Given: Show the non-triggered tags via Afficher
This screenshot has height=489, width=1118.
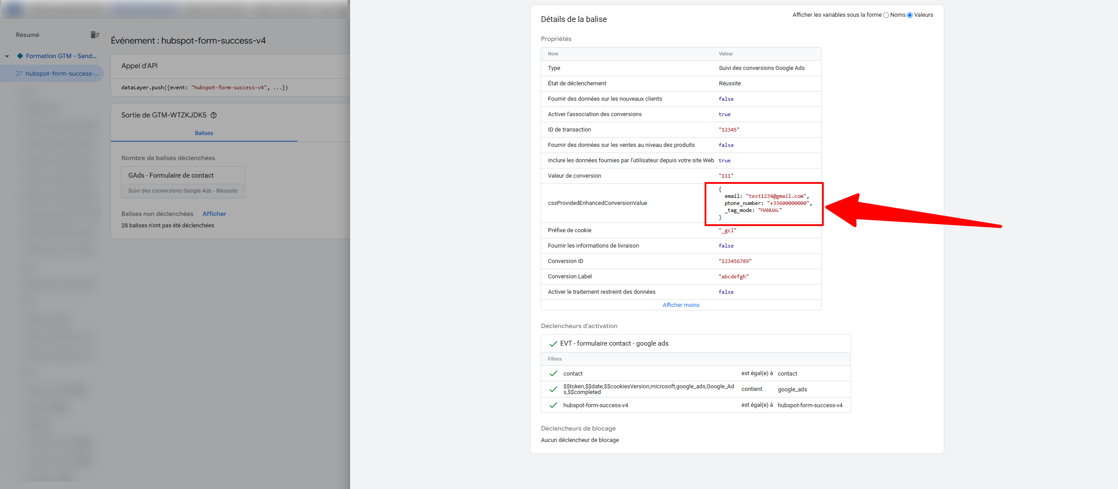Looking at the screenshot, I should (x=214, y=214).
